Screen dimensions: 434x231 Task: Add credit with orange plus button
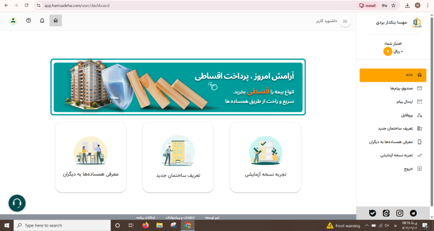click(388, 51)
